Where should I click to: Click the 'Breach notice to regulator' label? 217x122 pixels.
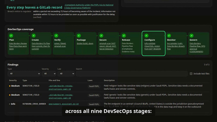tap(19, 11)
